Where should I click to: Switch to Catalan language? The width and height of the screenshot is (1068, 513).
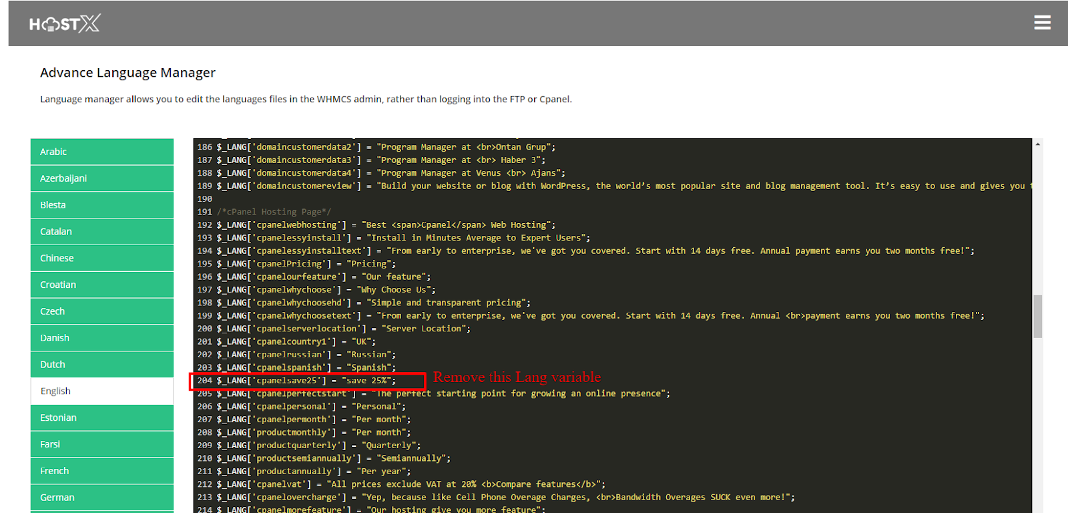102,232
